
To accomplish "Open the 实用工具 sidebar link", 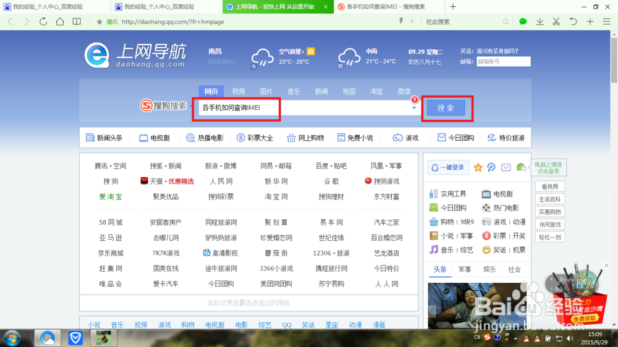I will (x=447, y=194).
